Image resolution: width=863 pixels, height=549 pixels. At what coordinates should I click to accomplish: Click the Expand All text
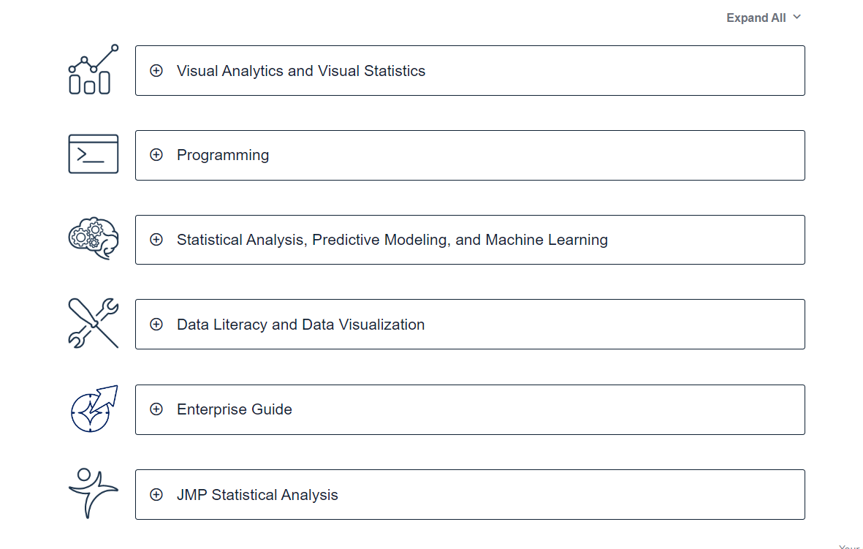coord(756,18)
